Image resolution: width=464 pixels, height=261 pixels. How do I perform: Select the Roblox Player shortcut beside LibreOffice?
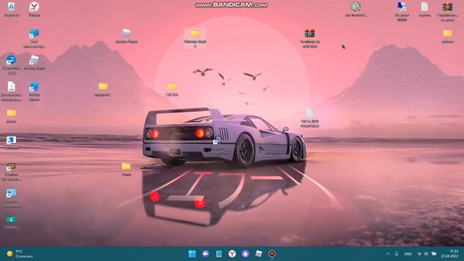point(34,63)
